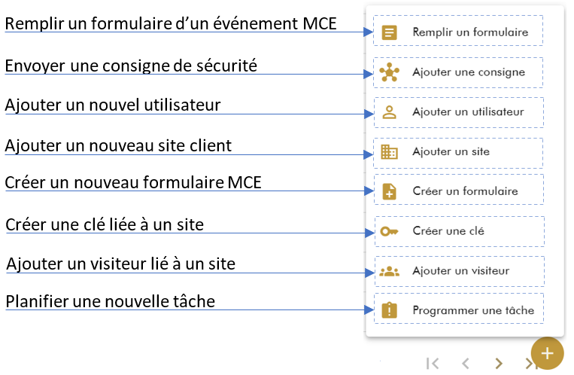Click the new document icon beside Créer un formulaire
574x375 pixels.
click(389, 192)
